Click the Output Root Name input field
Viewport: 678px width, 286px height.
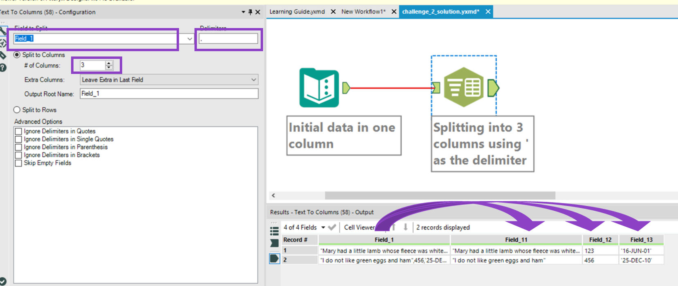coord(169,94)
